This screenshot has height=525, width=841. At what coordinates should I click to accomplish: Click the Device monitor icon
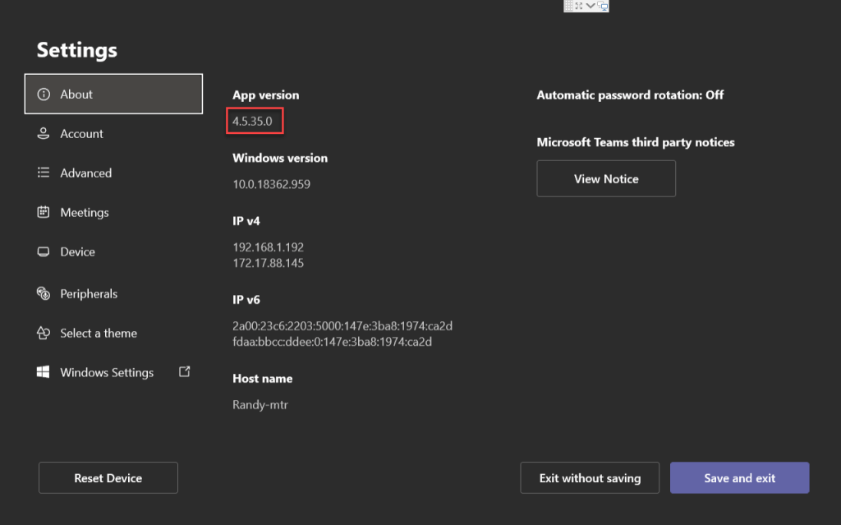click(x=44, y=252)
